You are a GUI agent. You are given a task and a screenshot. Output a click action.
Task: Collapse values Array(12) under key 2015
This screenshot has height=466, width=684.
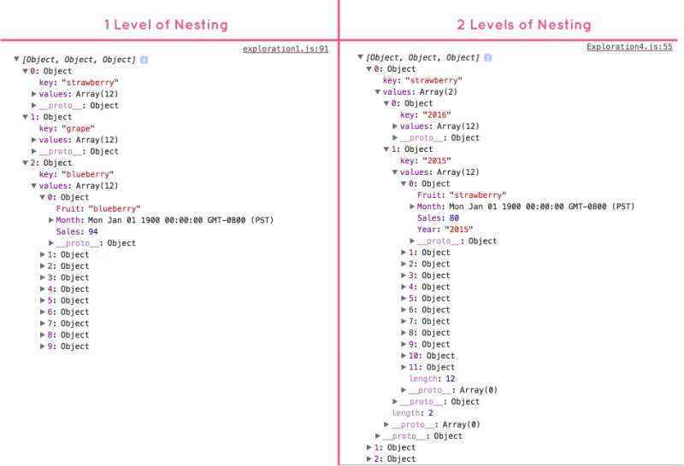point(395,172)
